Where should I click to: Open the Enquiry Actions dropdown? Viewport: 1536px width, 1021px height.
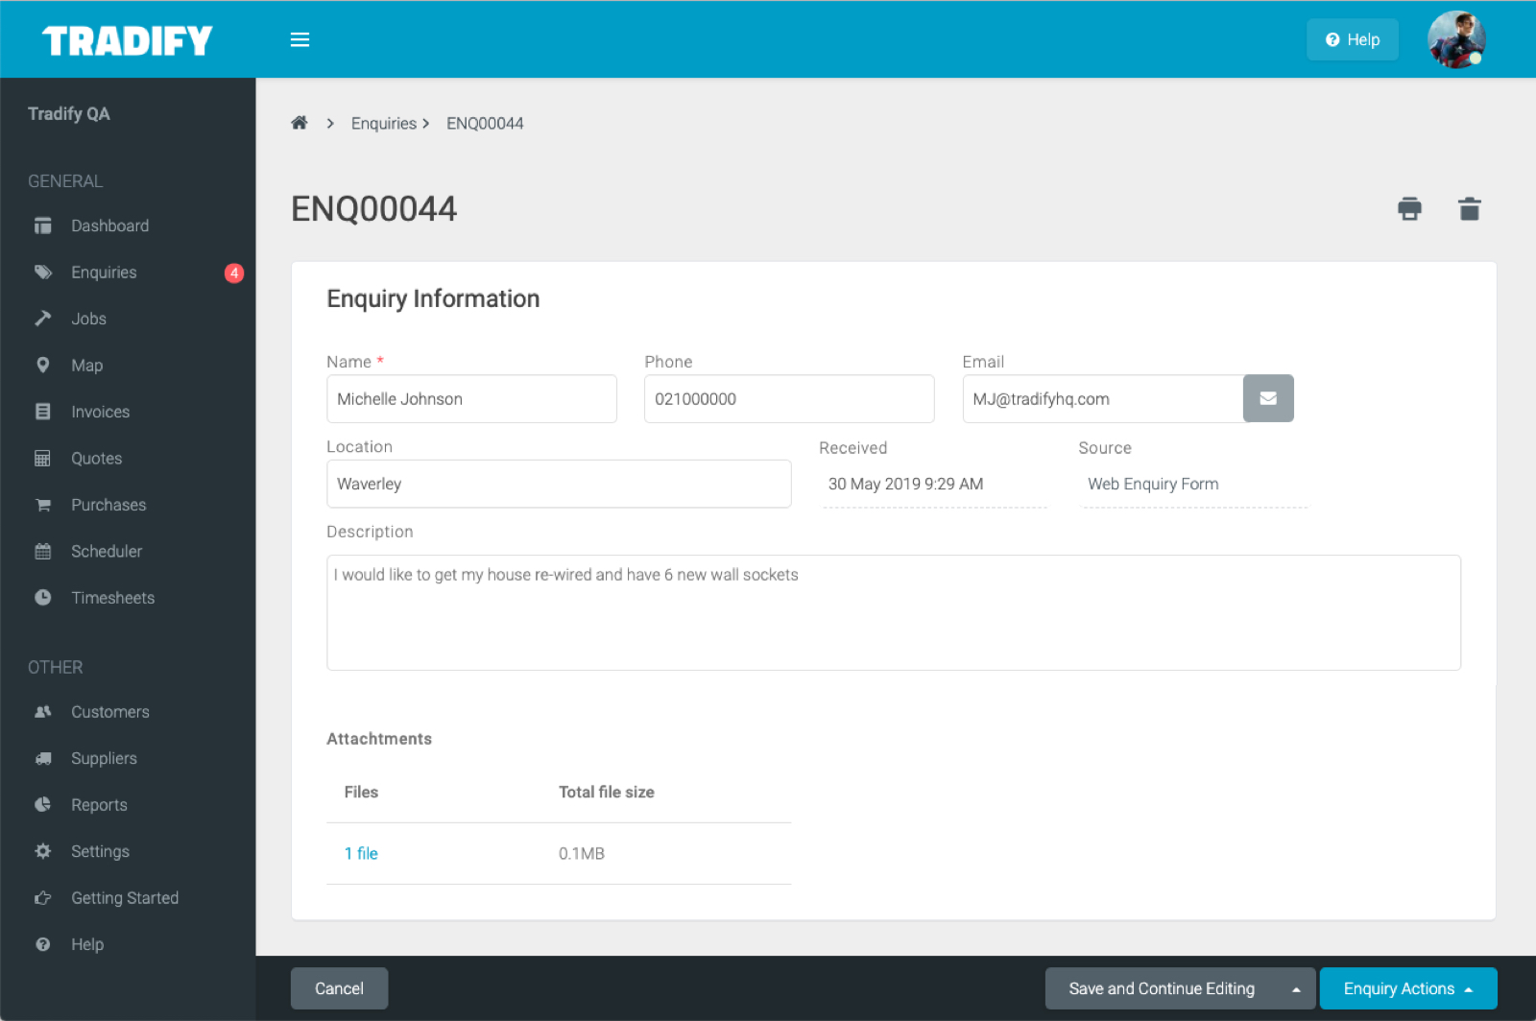1408,988
